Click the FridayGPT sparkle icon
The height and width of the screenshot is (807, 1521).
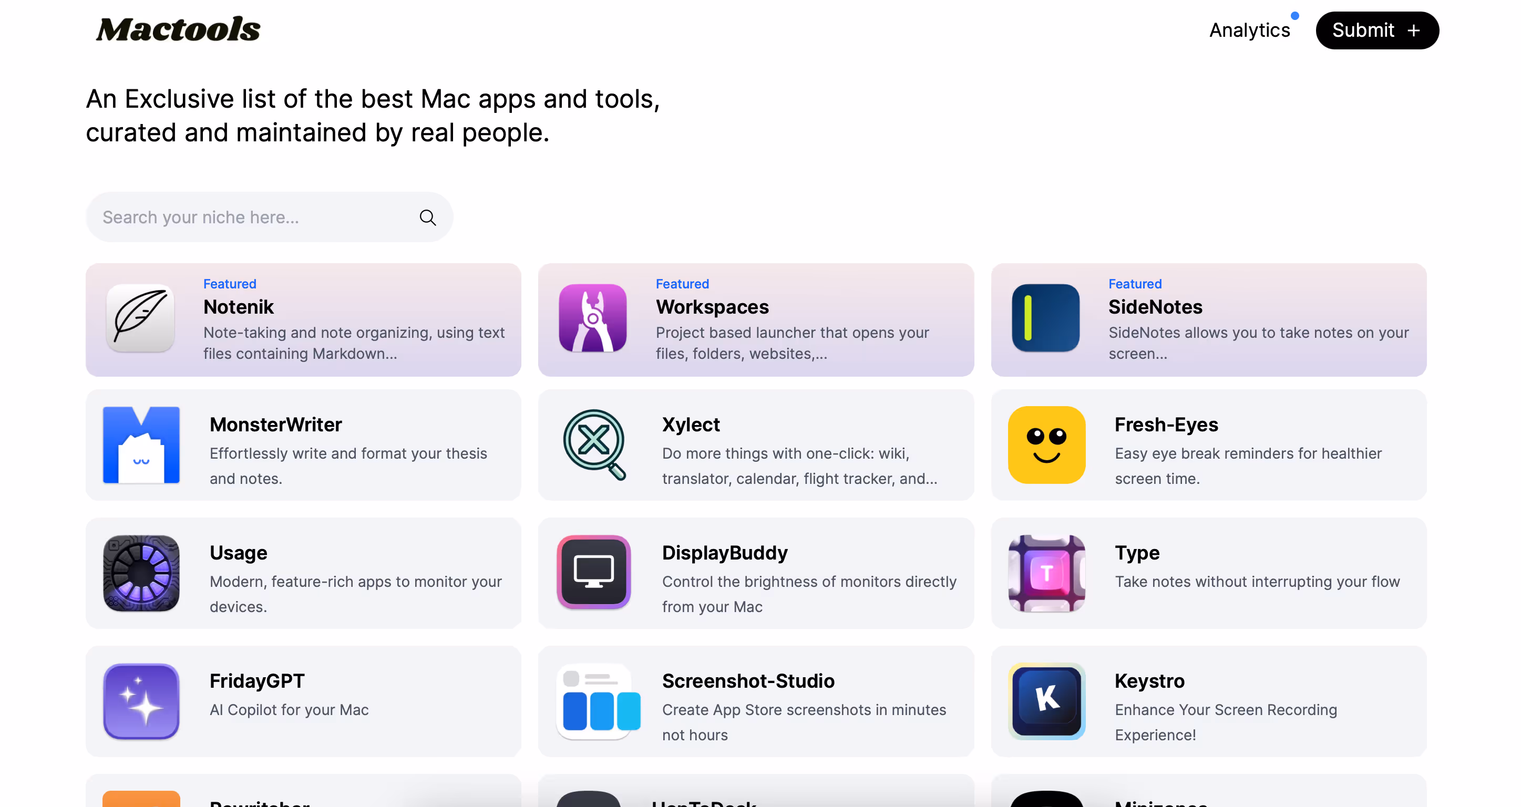pyautogui.click(x=140, y=701)
